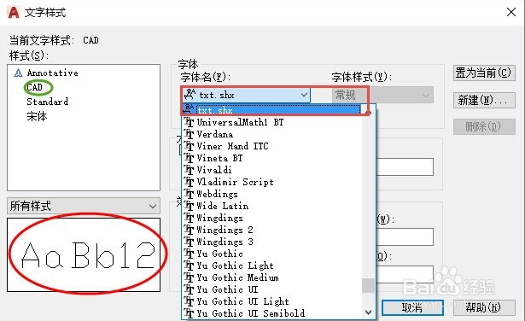The image size is (525, 321).
Task: Click the 新建(N)... button
Action: pyautogui.click(x=484, y=100)
